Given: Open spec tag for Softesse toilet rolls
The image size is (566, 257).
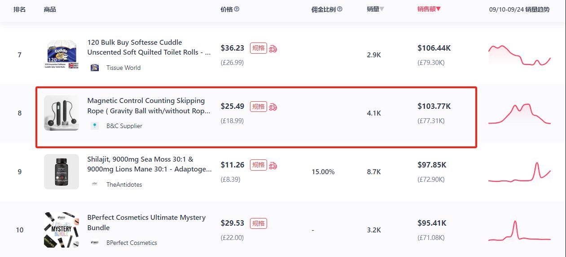Looking at the screenshot, I should pos(259,48).
